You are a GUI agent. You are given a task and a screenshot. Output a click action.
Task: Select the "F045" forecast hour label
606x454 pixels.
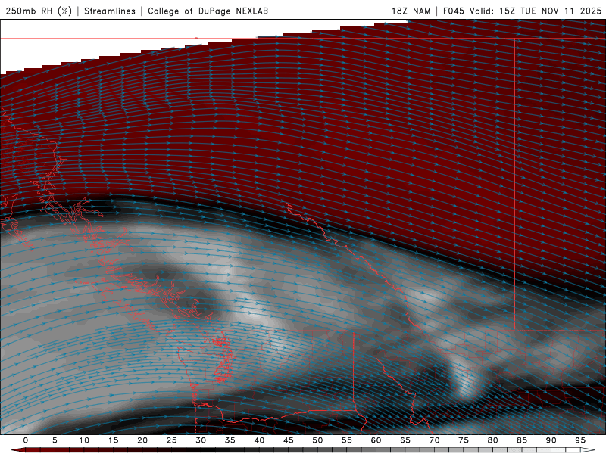[x=453, y=11]
